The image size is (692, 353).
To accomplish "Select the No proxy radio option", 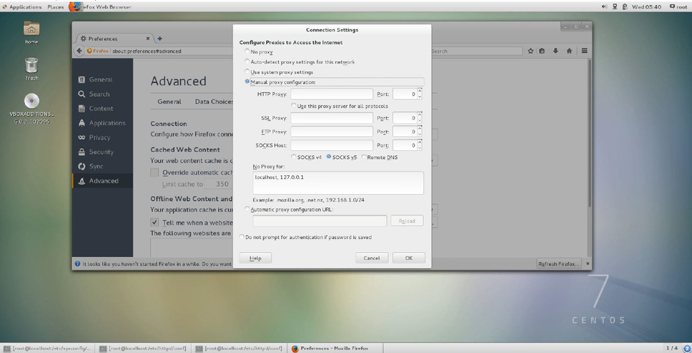I will click(247, 51).
